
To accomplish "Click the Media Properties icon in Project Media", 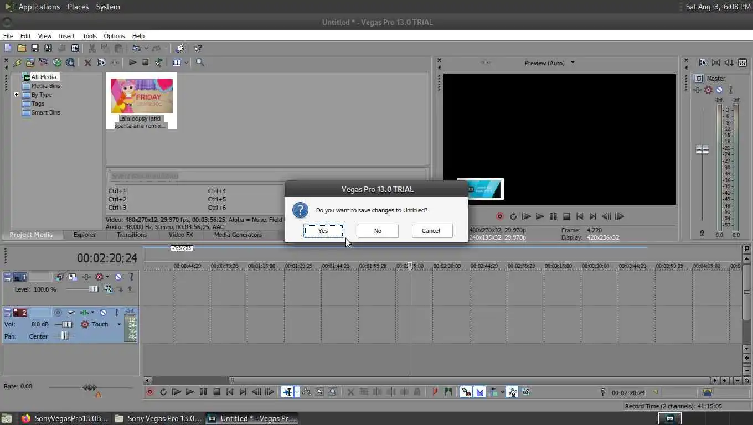I will pyautogui.click(x=101, y=63).
